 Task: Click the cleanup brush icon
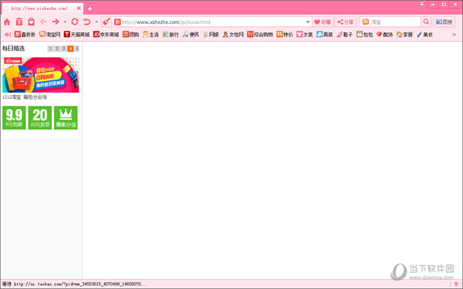[x=106, y=22]
